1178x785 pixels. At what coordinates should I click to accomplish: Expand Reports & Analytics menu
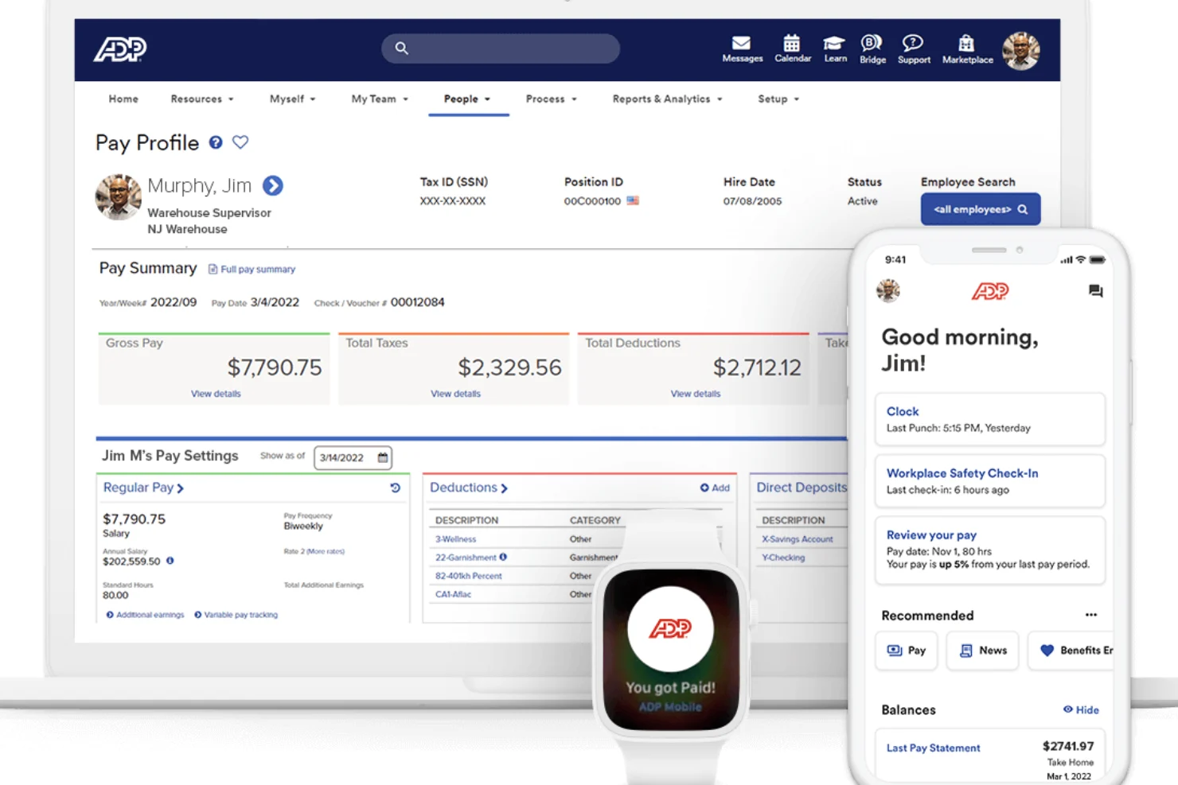(668, 99)
